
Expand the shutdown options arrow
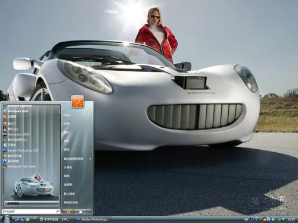coord(89,212)
